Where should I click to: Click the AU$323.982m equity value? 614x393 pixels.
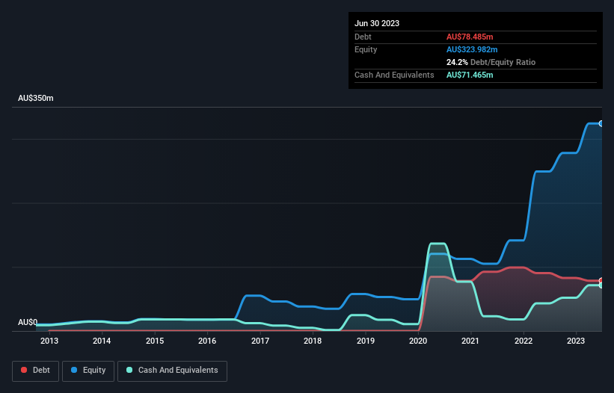(472, 49)
